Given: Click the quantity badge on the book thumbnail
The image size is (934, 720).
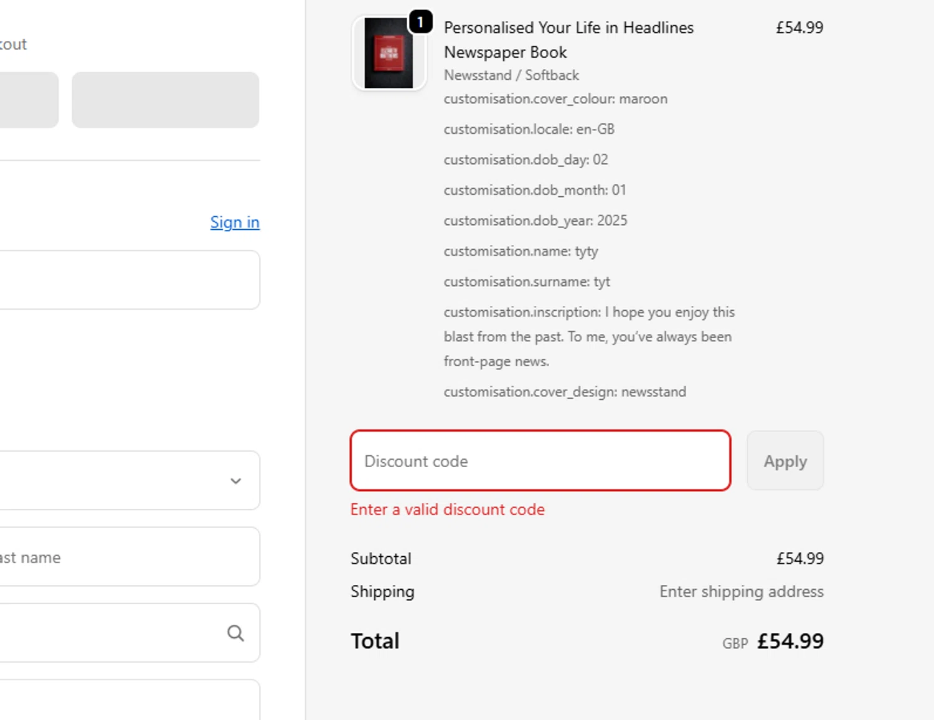Looking at the screenshot, I should pyautogui.click(x=420, y=22).
